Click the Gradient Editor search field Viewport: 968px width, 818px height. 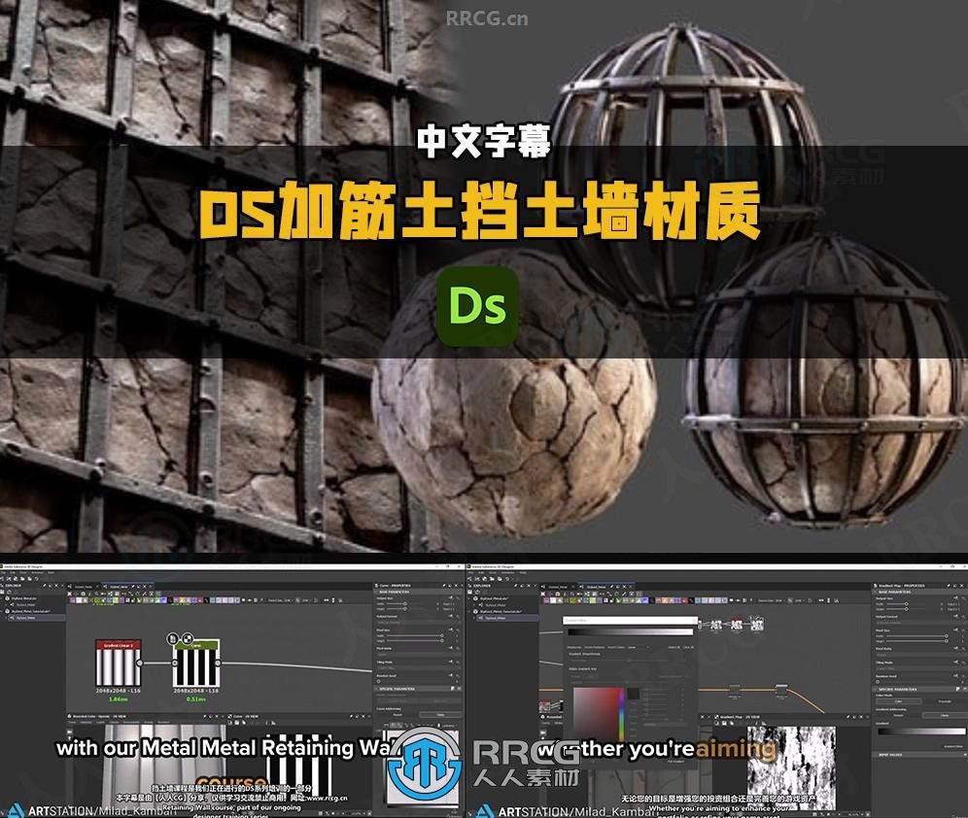click(630, 621)
